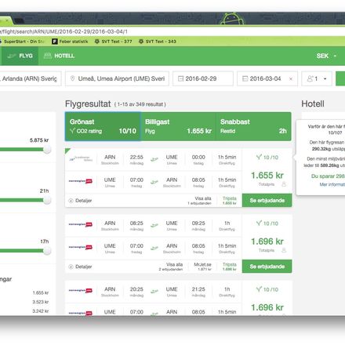Open Tripsta 1.696 kr offer
The width and height of the screenshot is (345, 345).
click(230, 267)
